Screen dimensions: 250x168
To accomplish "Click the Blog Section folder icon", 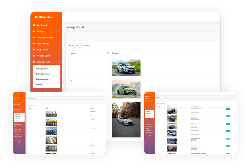I will 34,50.
